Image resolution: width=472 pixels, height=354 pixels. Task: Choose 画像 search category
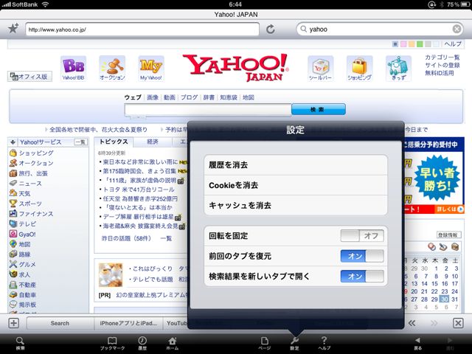tap(153, 97)
